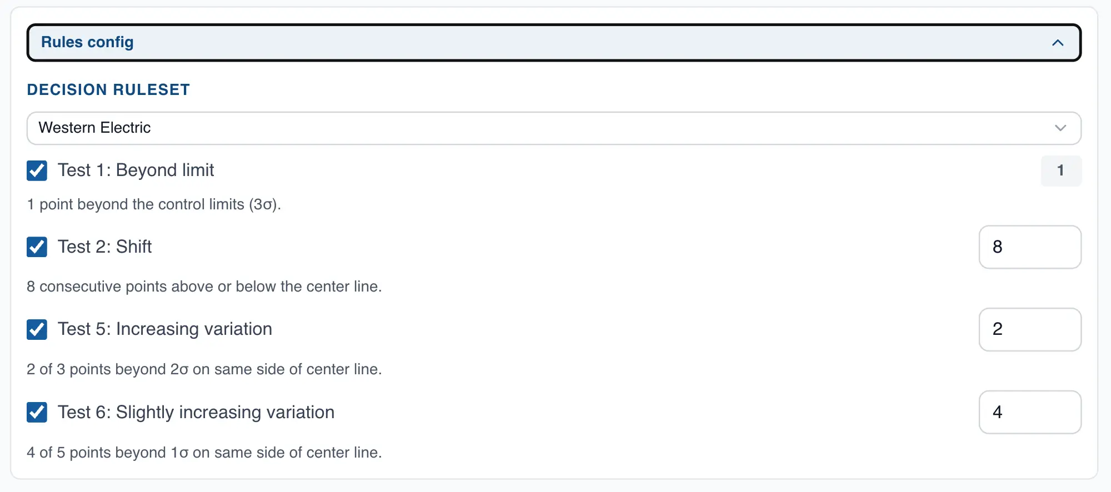The width and height of the screenshot is (1111, 492).
Task: Click the Test 1: Beyond limit label
Action: [136, 170]
